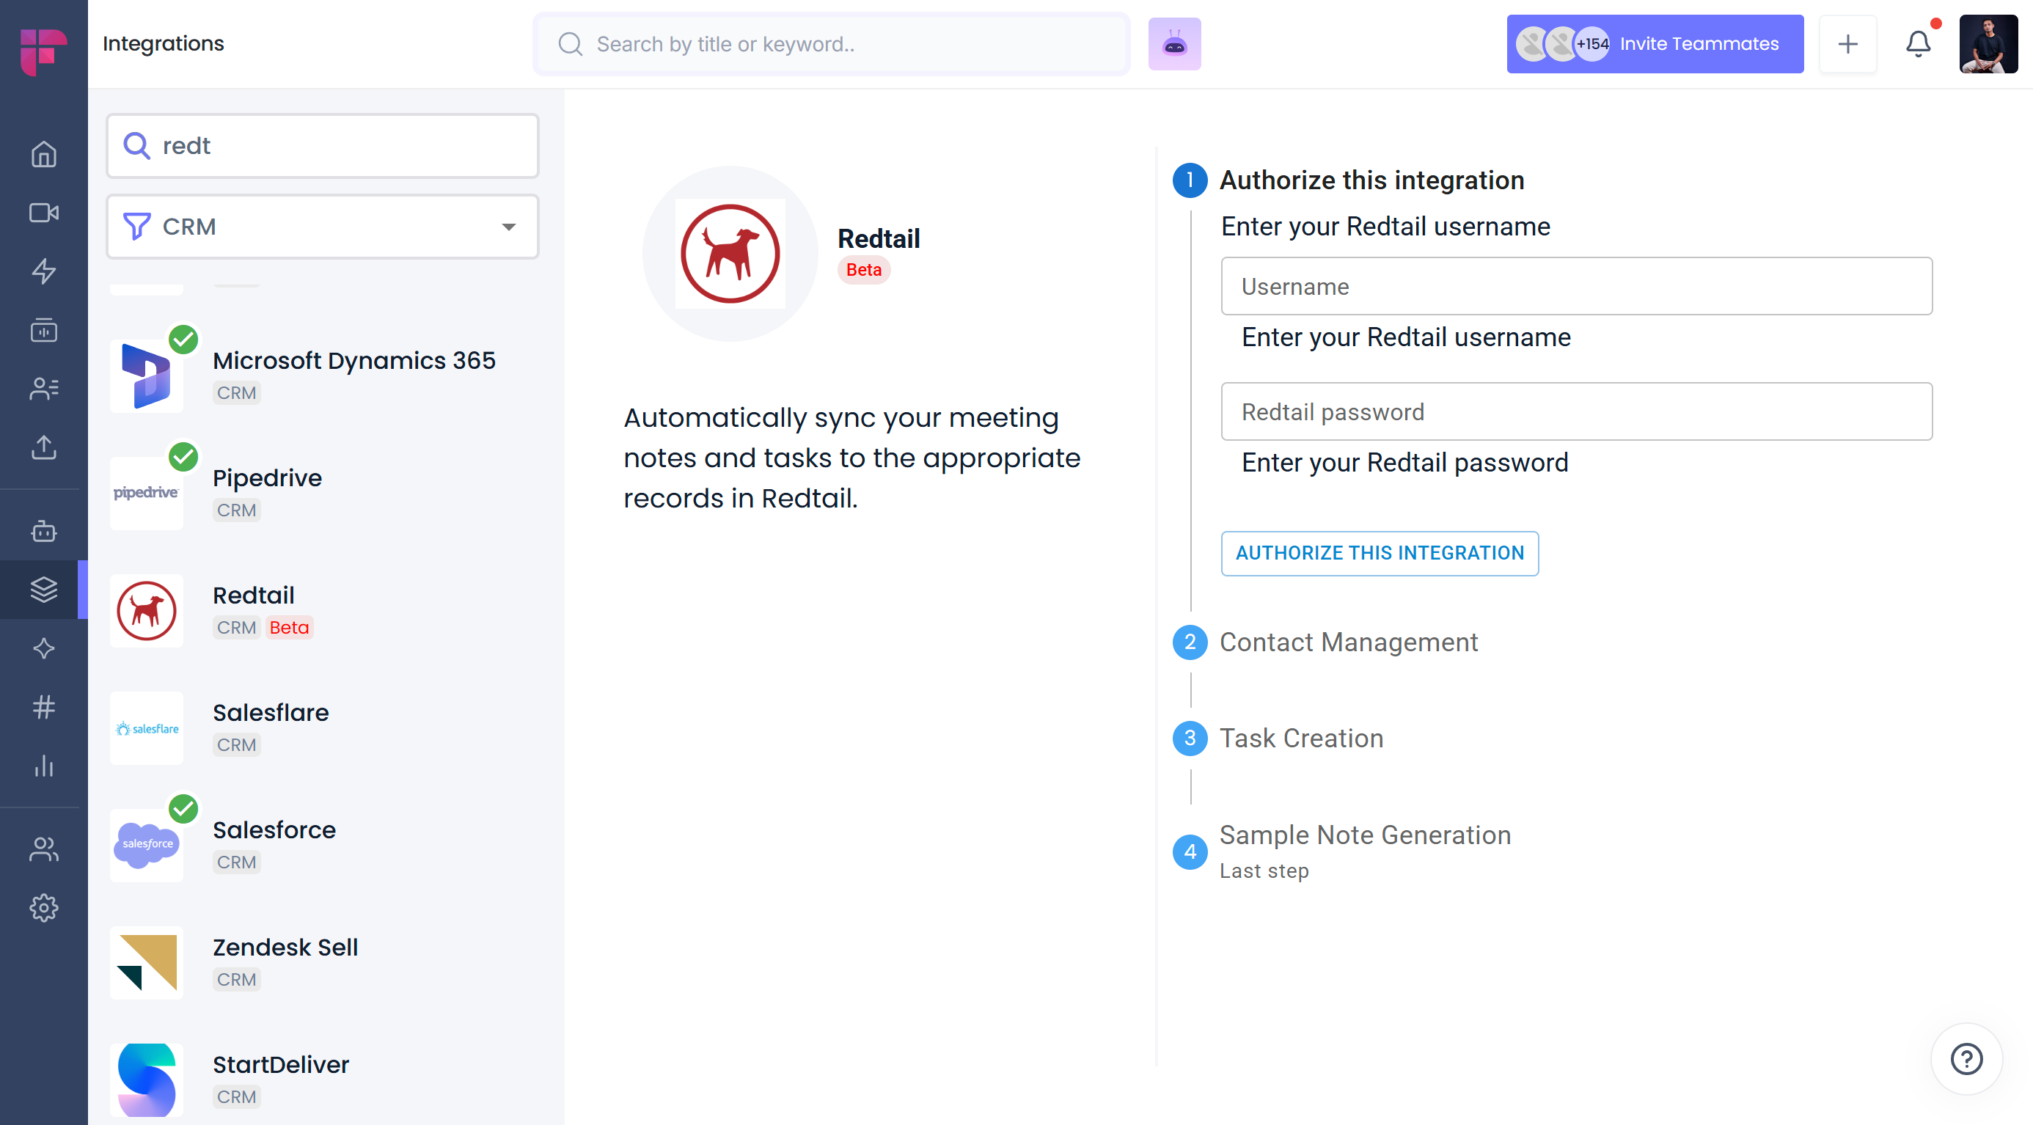Image resolution: width=2033 pixels, height=1125 pixels.
Task: Click the upload icon in sidebar
Action: pos(43,447)
